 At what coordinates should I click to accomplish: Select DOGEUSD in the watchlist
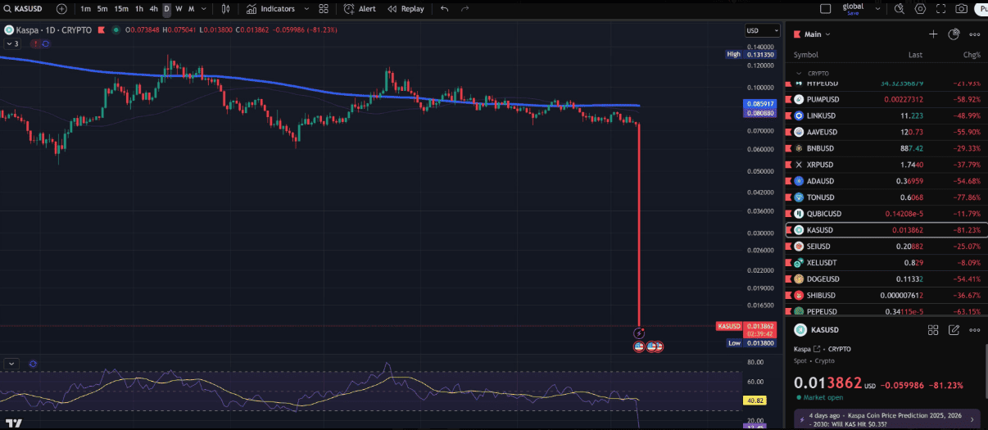(885, 279)
